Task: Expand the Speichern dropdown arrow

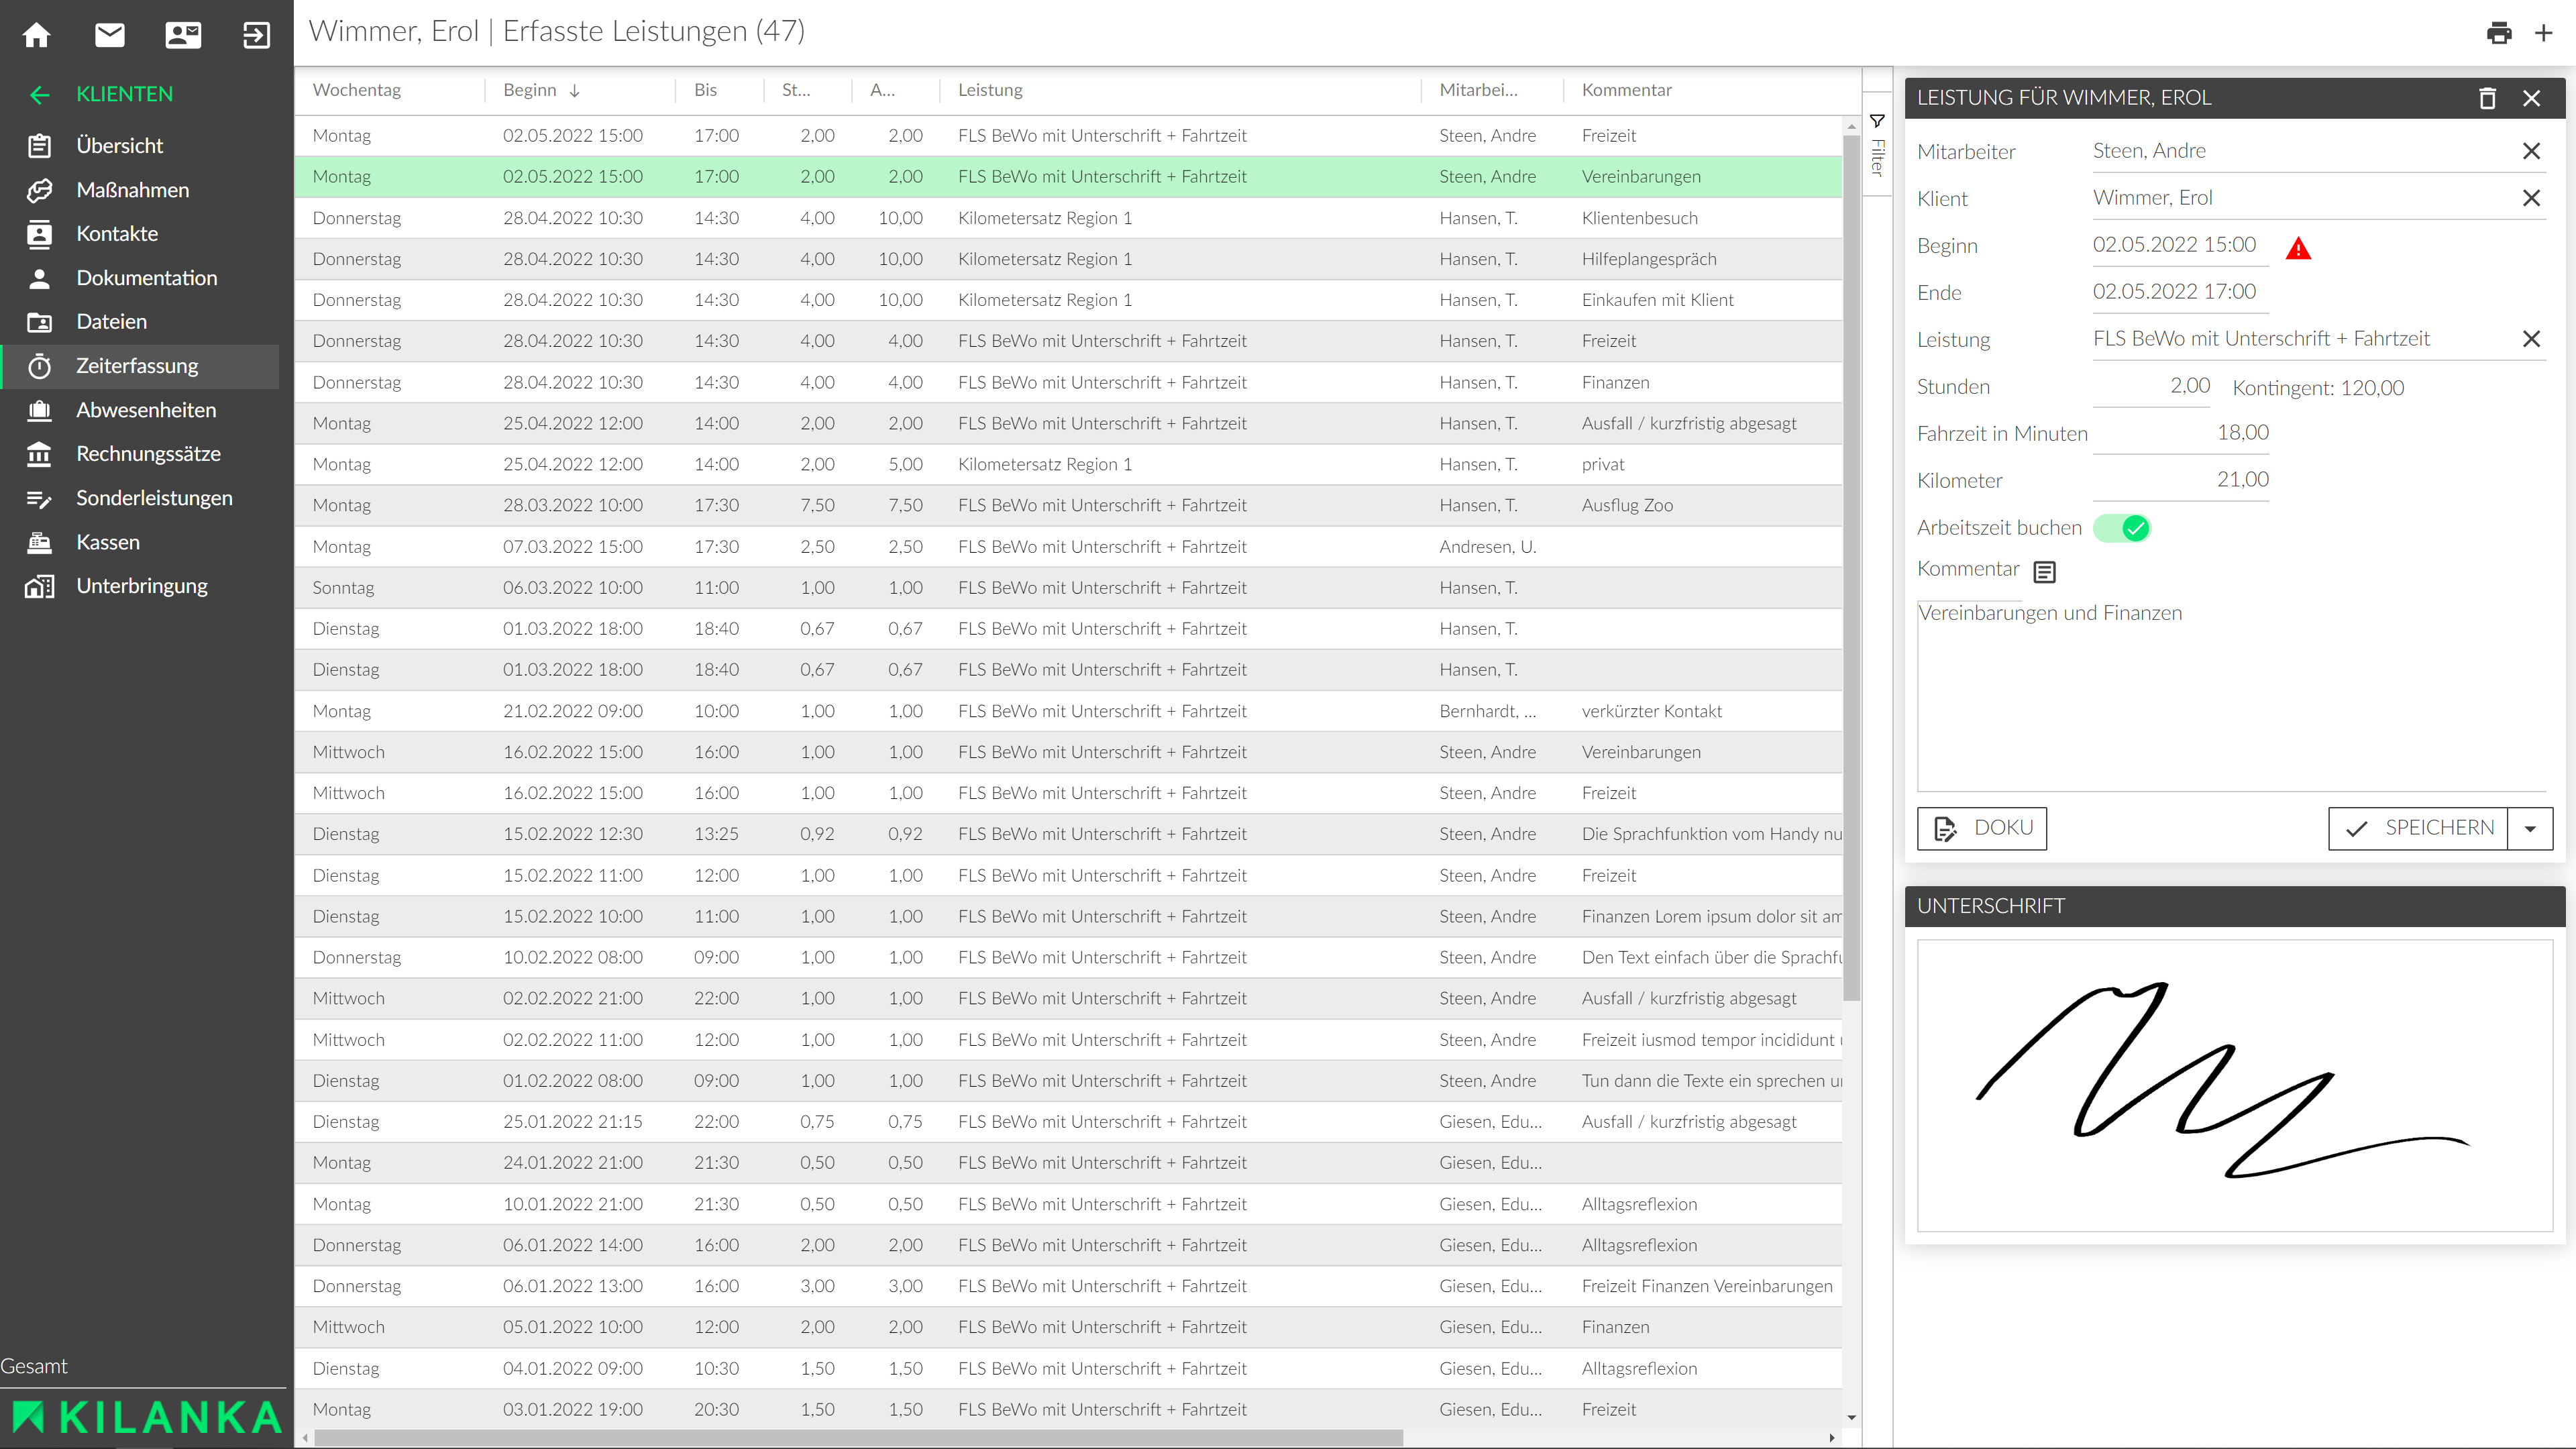Action: point(2530,829)
